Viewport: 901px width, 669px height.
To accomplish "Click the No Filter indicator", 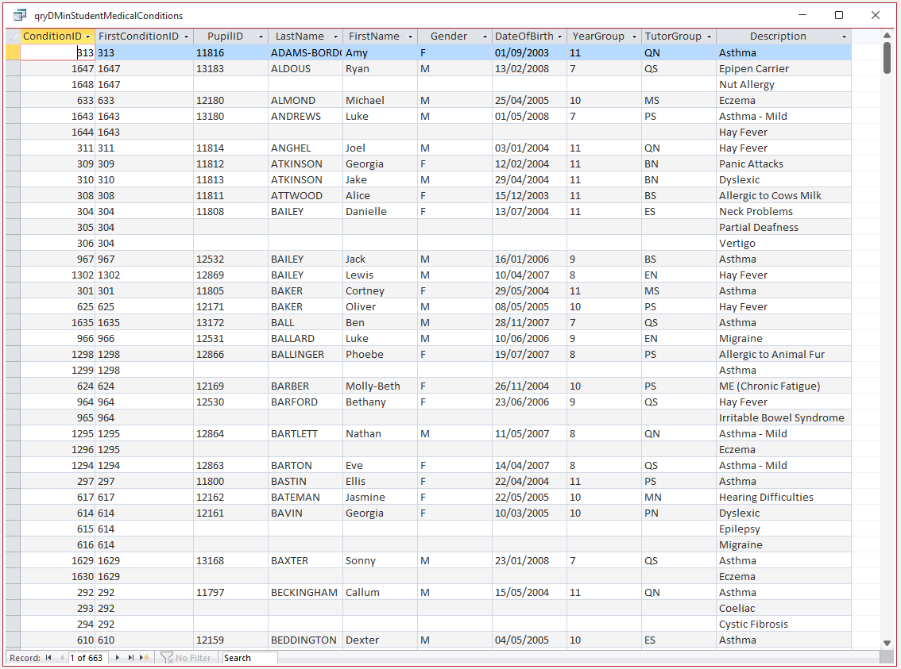I will click(186, 658).
